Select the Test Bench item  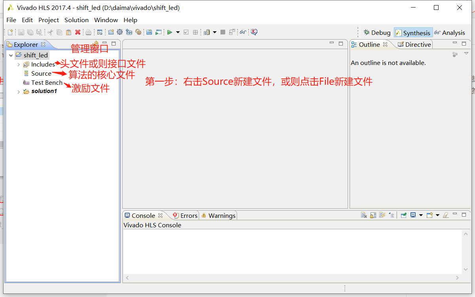[43, 82]
